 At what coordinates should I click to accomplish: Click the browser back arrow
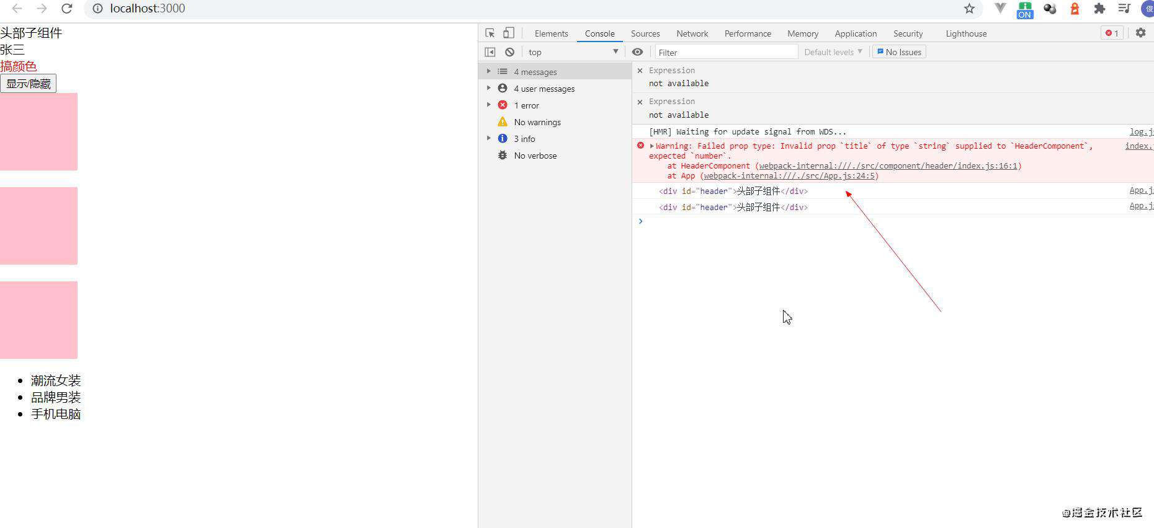(x=17, y=9)
